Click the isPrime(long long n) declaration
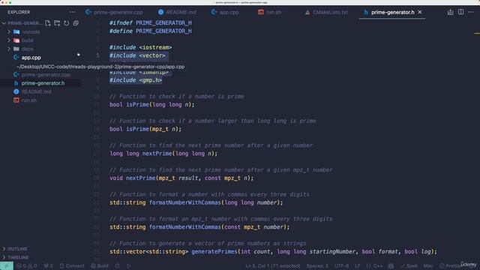 click(x=151, y=105)
